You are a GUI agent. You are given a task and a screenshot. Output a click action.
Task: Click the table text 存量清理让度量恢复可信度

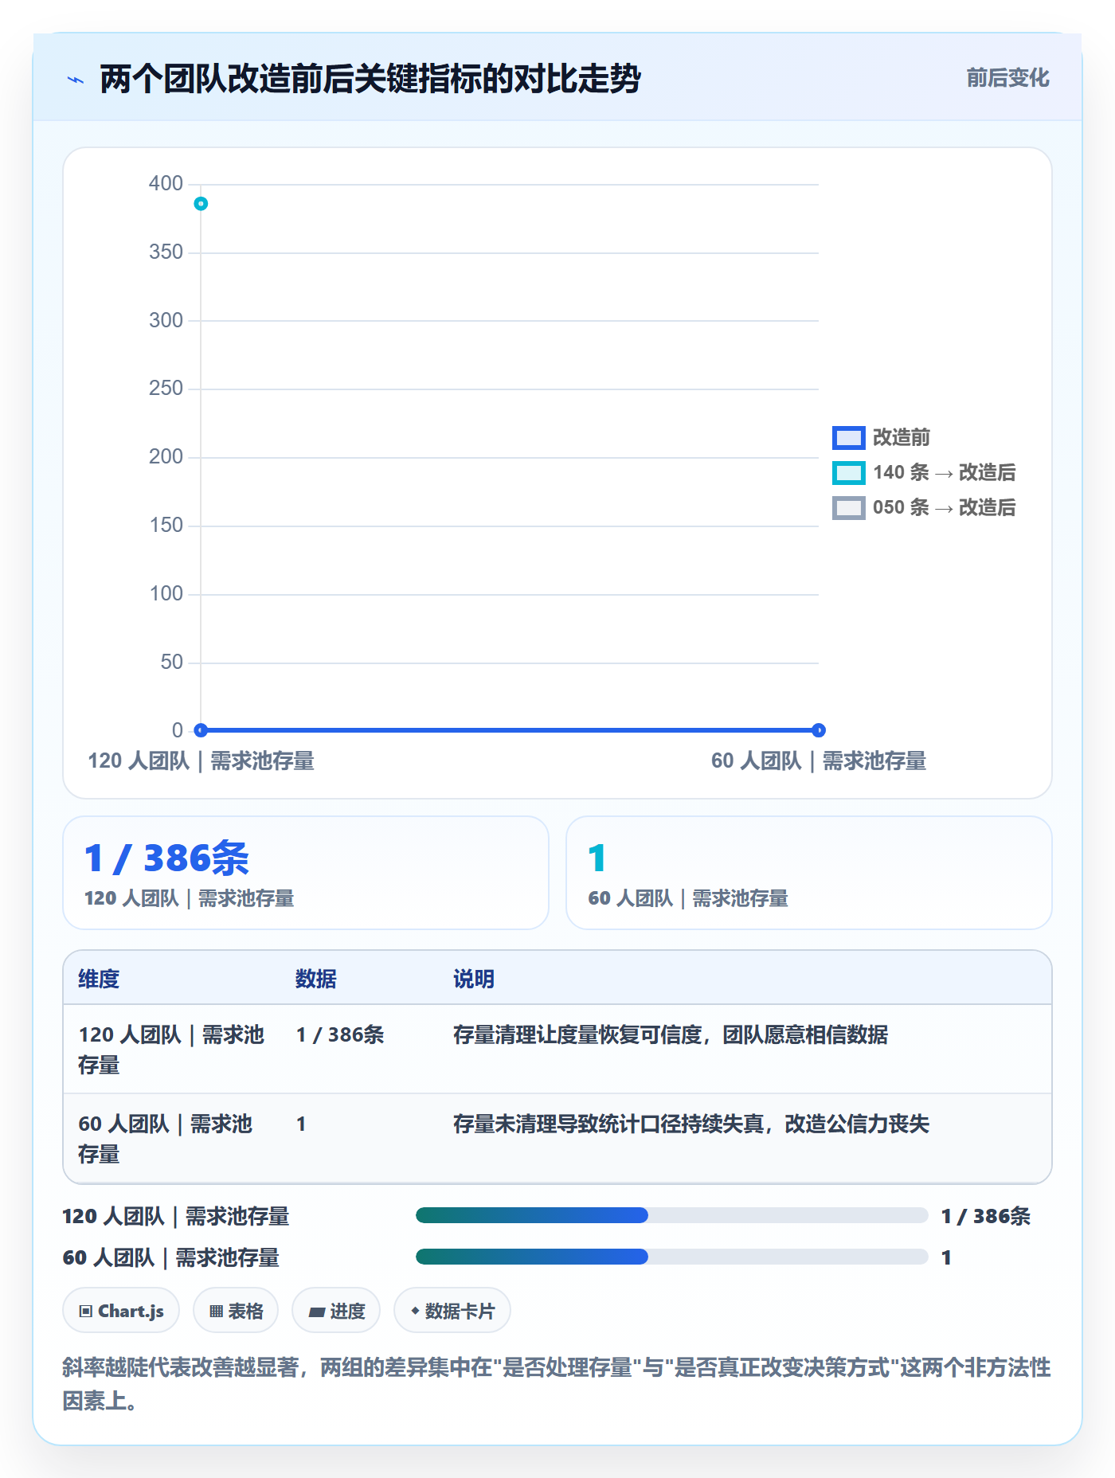577,1034
